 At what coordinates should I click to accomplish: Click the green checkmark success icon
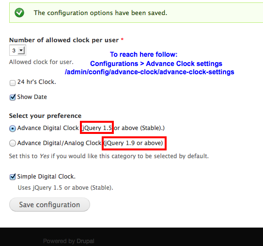coord(19,13)
